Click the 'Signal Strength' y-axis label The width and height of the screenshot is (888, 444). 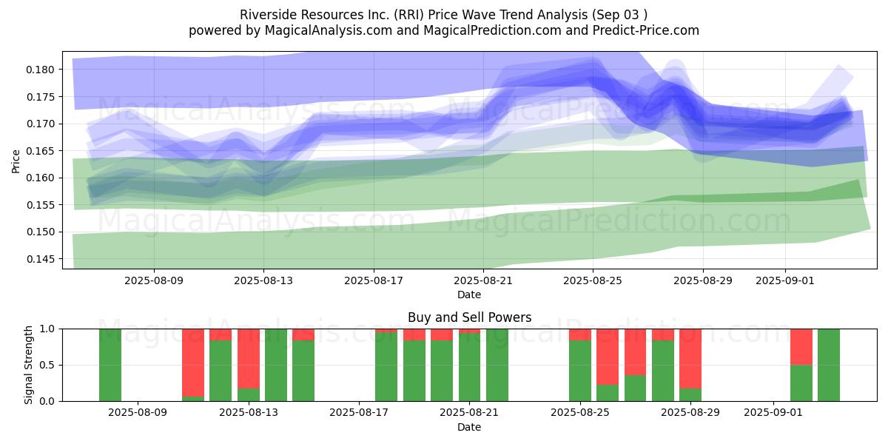29,365
